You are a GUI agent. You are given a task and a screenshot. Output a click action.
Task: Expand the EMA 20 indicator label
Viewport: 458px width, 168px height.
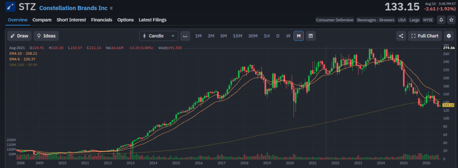coord(23,53)
